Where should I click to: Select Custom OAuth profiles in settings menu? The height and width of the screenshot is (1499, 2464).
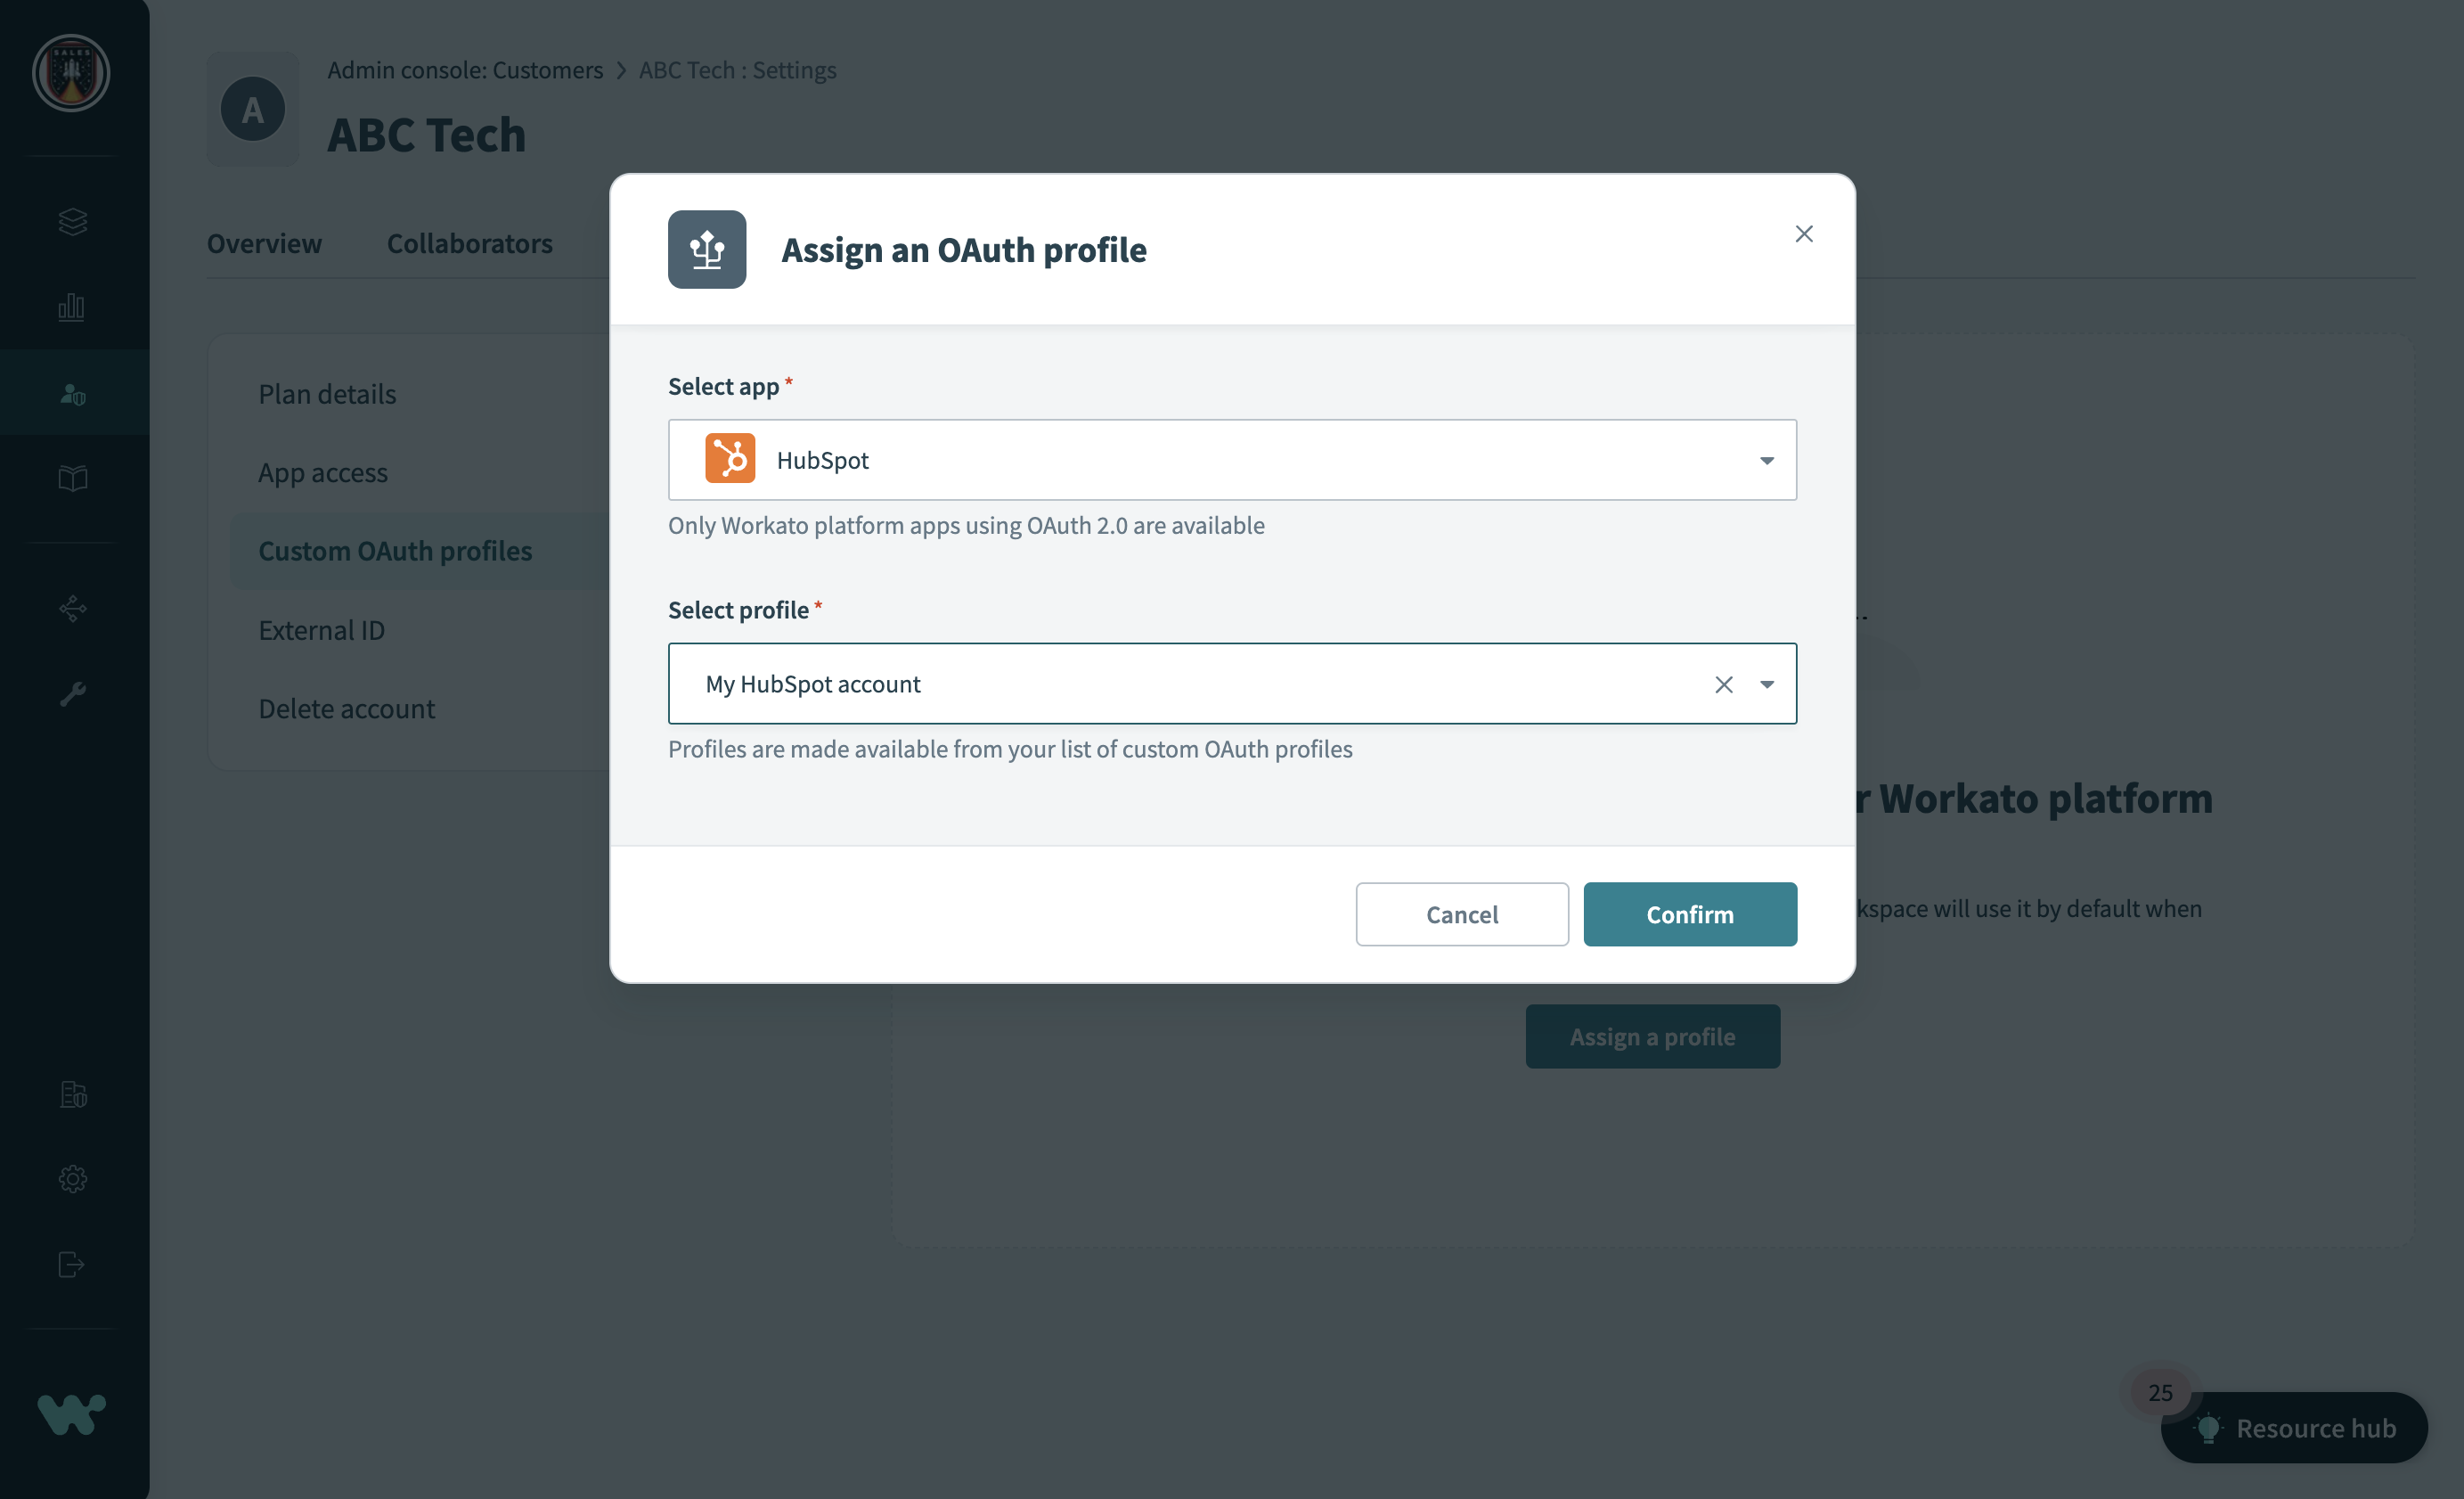(396, 551)
